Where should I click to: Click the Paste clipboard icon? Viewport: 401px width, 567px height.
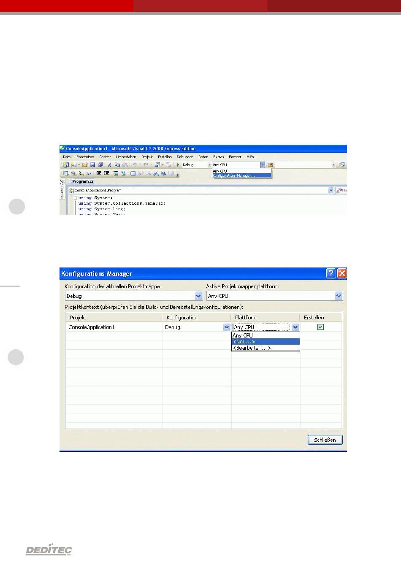click(x=125, y=165)
